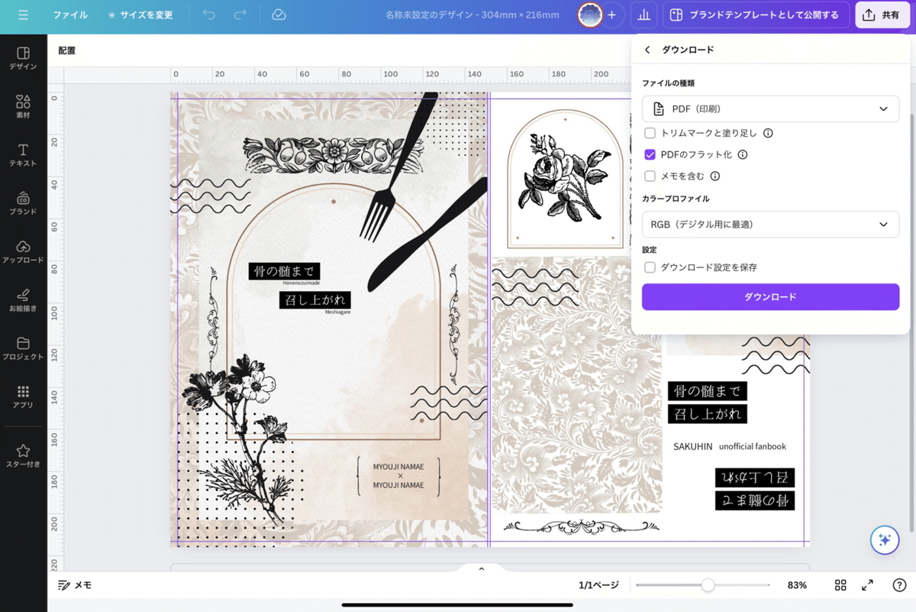The width and height of the screenshot is (916, 612).
Task: Click ブランドテンプレートとして公開する button
Action: coord(756,14)
